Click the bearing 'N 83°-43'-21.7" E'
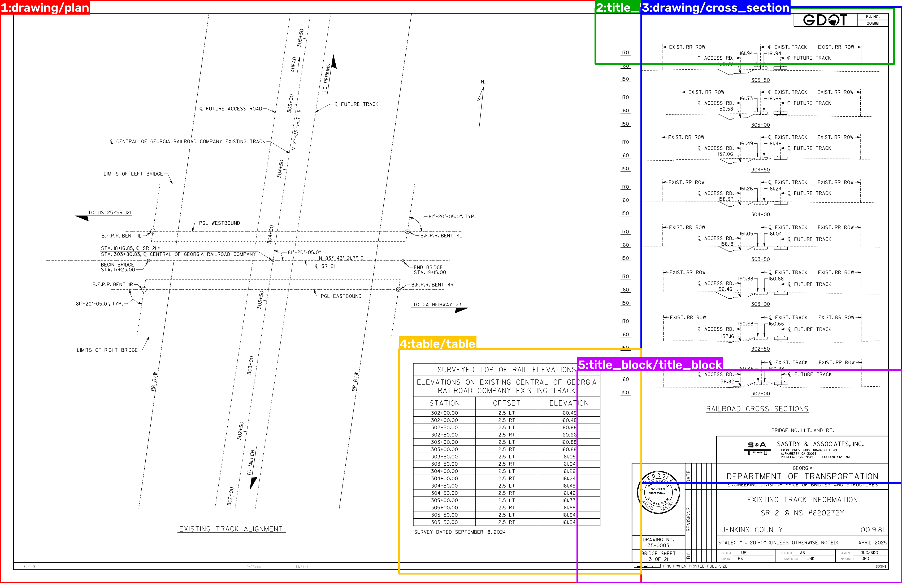 click(341, 258)
